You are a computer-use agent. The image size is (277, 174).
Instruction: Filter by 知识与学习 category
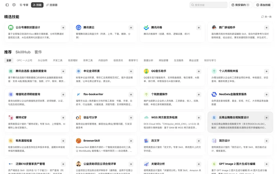point(210,60)
